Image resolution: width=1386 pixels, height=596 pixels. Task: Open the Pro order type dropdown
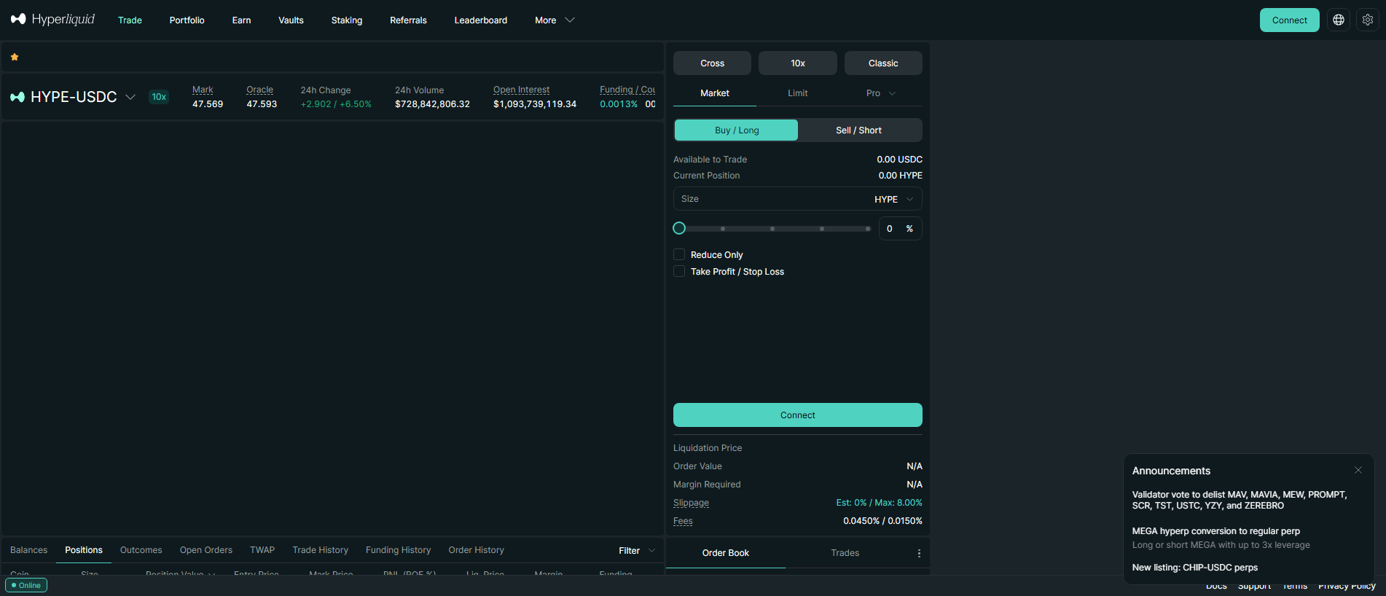click(881, 93)
